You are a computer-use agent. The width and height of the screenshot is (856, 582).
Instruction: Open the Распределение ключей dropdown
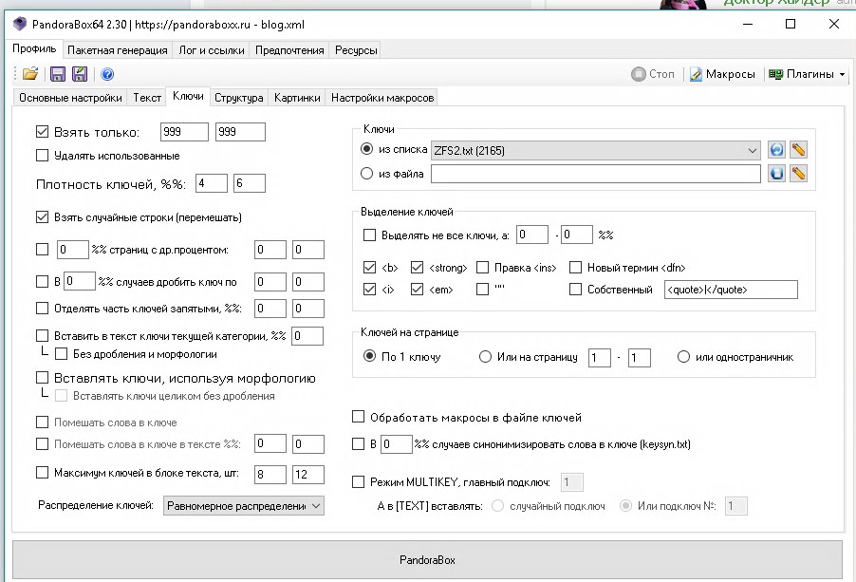[244, 505]
